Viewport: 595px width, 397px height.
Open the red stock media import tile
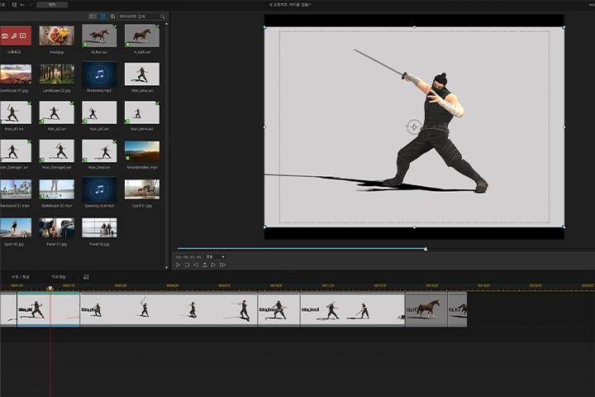15,36
